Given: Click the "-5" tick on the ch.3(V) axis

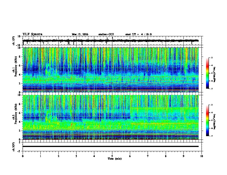Looking at the screenshot, I should [19, 151].
